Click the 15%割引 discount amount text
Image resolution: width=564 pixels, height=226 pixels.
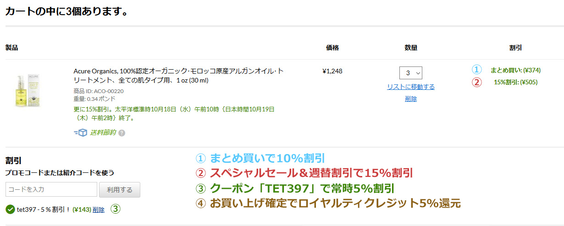[515, 83]
